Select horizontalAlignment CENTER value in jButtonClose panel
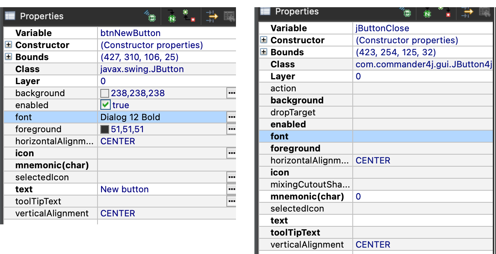 point(373,160)
